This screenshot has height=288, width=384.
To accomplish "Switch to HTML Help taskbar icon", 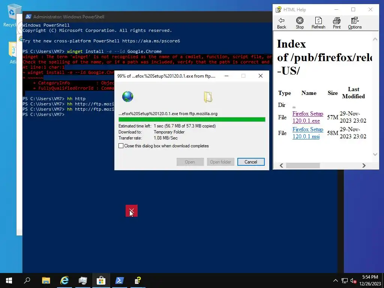I will pyautogui.click(x=138, y=280).
